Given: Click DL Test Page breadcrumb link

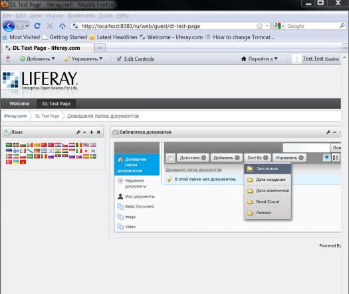Looking at the screenshot, I should pyautogui.click(x=47, y=116).
